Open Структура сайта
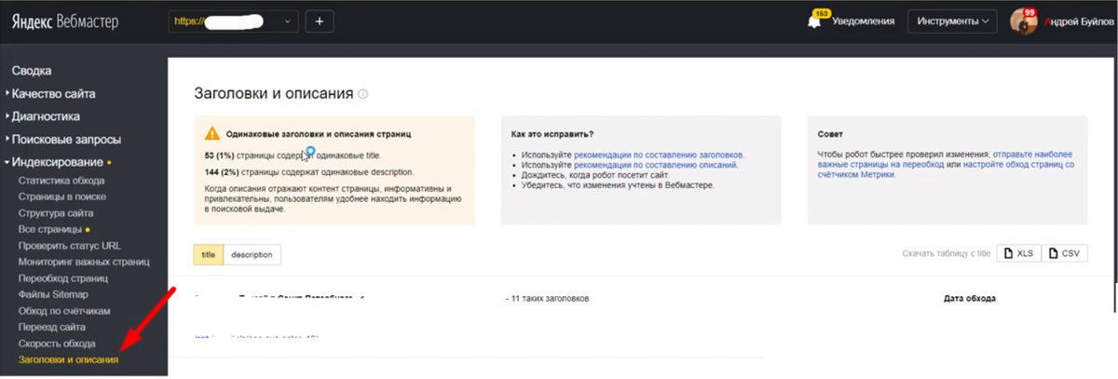The height and width of the screenshot is (379, 1118). [x=55, y=213]
